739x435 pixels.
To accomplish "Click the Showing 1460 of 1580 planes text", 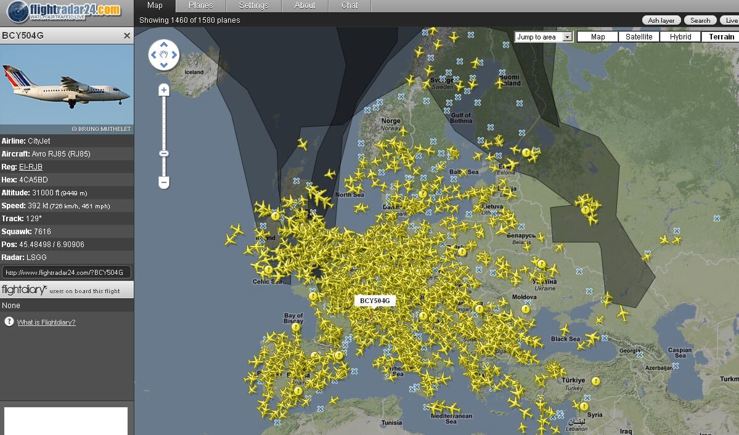I will 189,20.
